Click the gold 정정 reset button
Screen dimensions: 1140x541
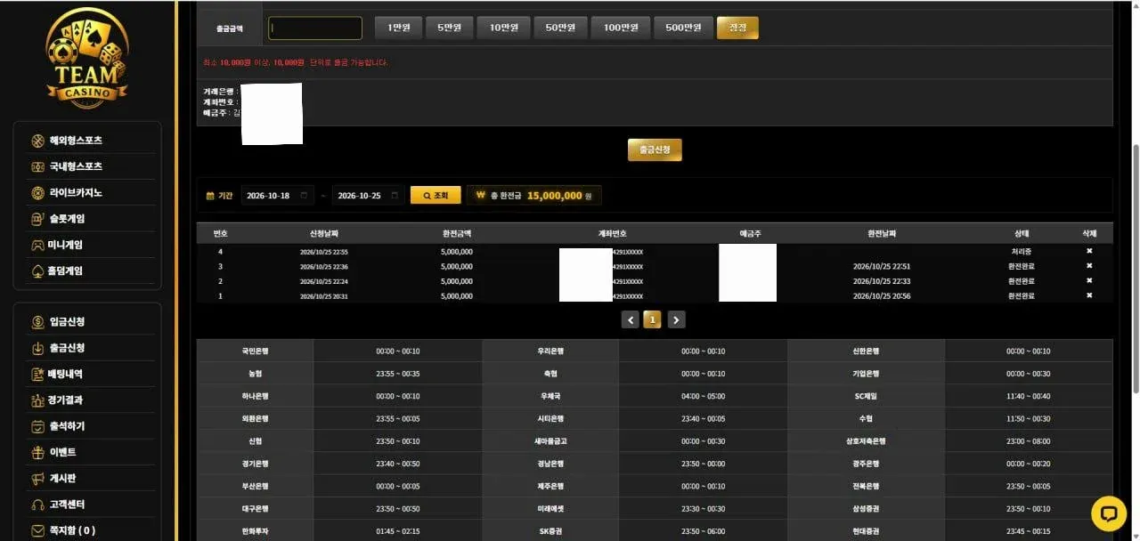click(x=737, y=28)
